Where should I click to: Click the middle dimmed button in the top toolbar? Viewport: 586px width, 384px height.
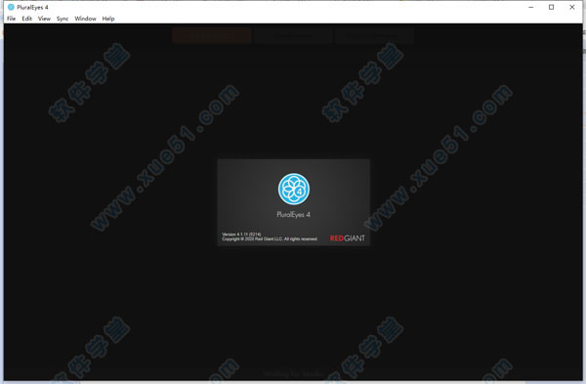coord(293,35)
